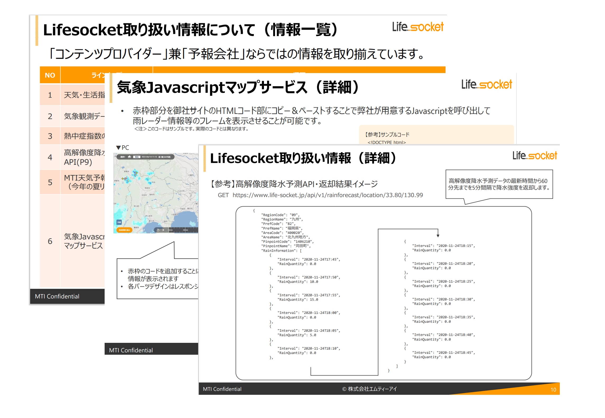Click the rain radar map thumbnail on the middle slide
Screen dimensions: 605x418
(156, 193)
